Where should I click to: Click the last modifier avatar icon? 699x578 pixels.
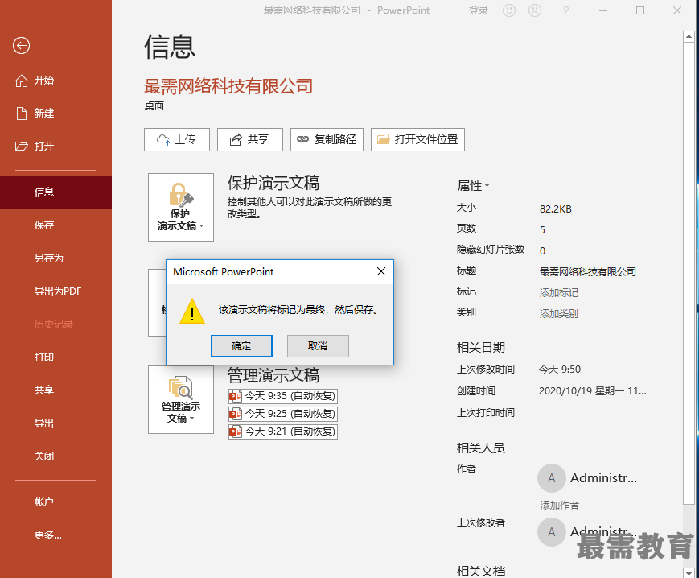coord(552,531)
